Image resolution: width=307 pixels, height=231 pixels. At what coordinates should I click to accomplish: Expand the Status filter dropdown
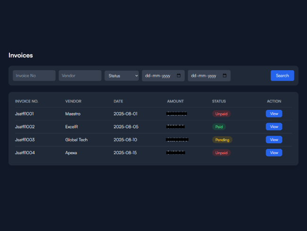pos(121,75)
